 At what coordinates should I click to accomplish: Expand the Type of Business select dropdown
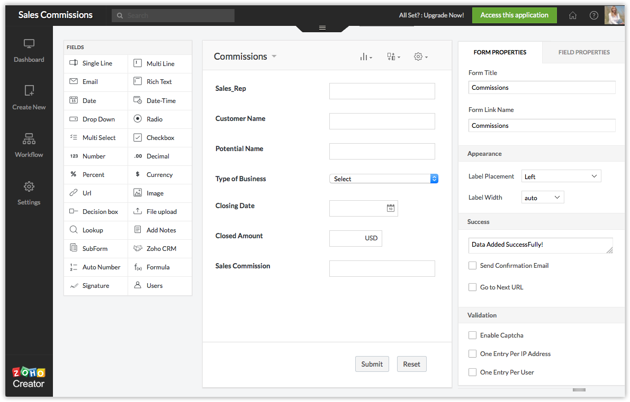tap(383, 179)
